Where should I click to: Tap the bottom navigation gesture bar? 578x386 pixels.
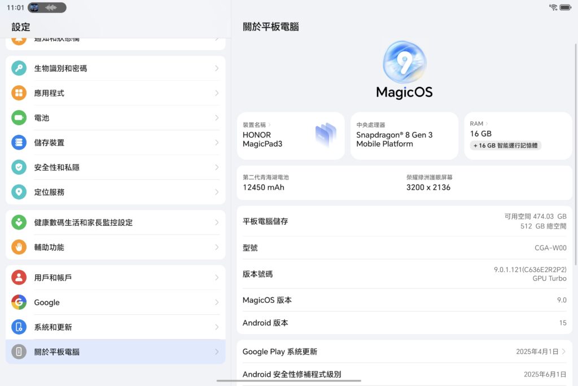(288, 381)
